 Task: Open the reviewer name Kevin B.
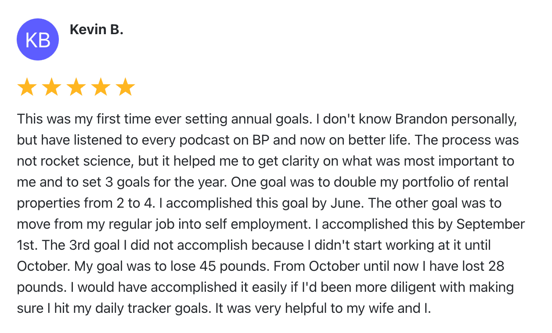(96, 30)
